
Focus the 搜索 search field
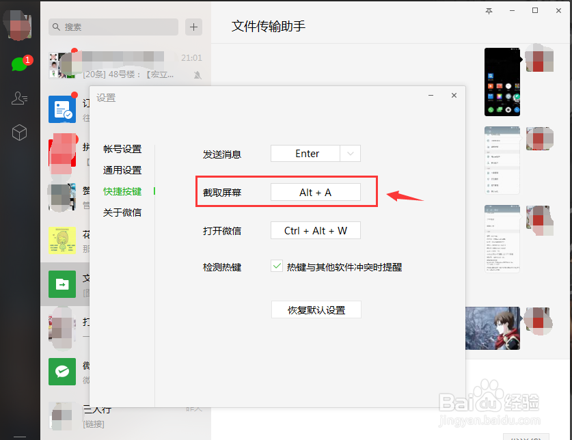coord(113,27)
